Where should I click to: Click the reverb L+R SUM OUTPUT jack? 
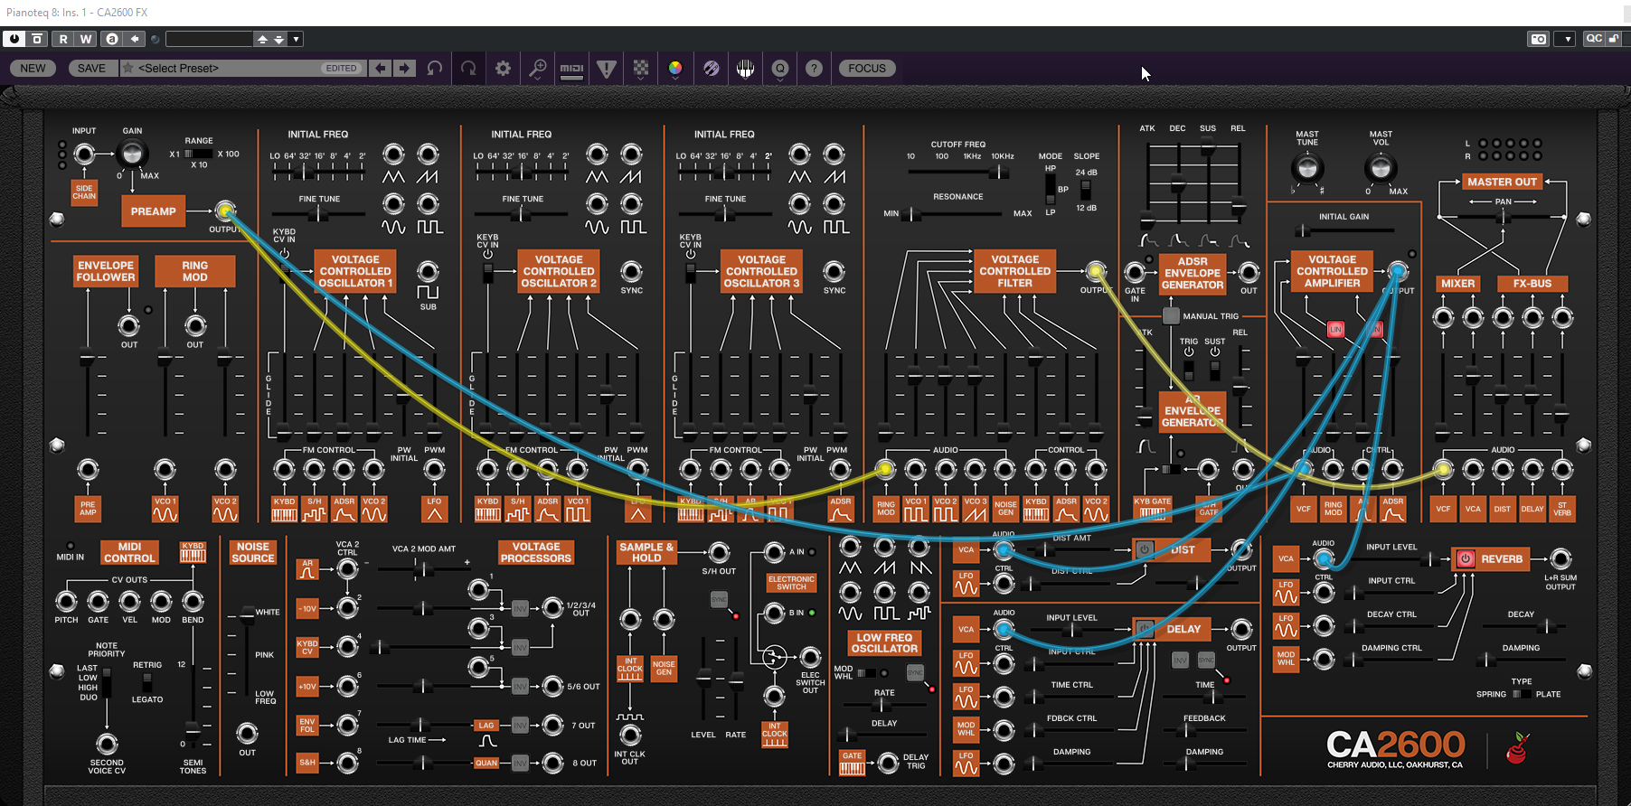pyautogui.click(x=1560, y=559)
